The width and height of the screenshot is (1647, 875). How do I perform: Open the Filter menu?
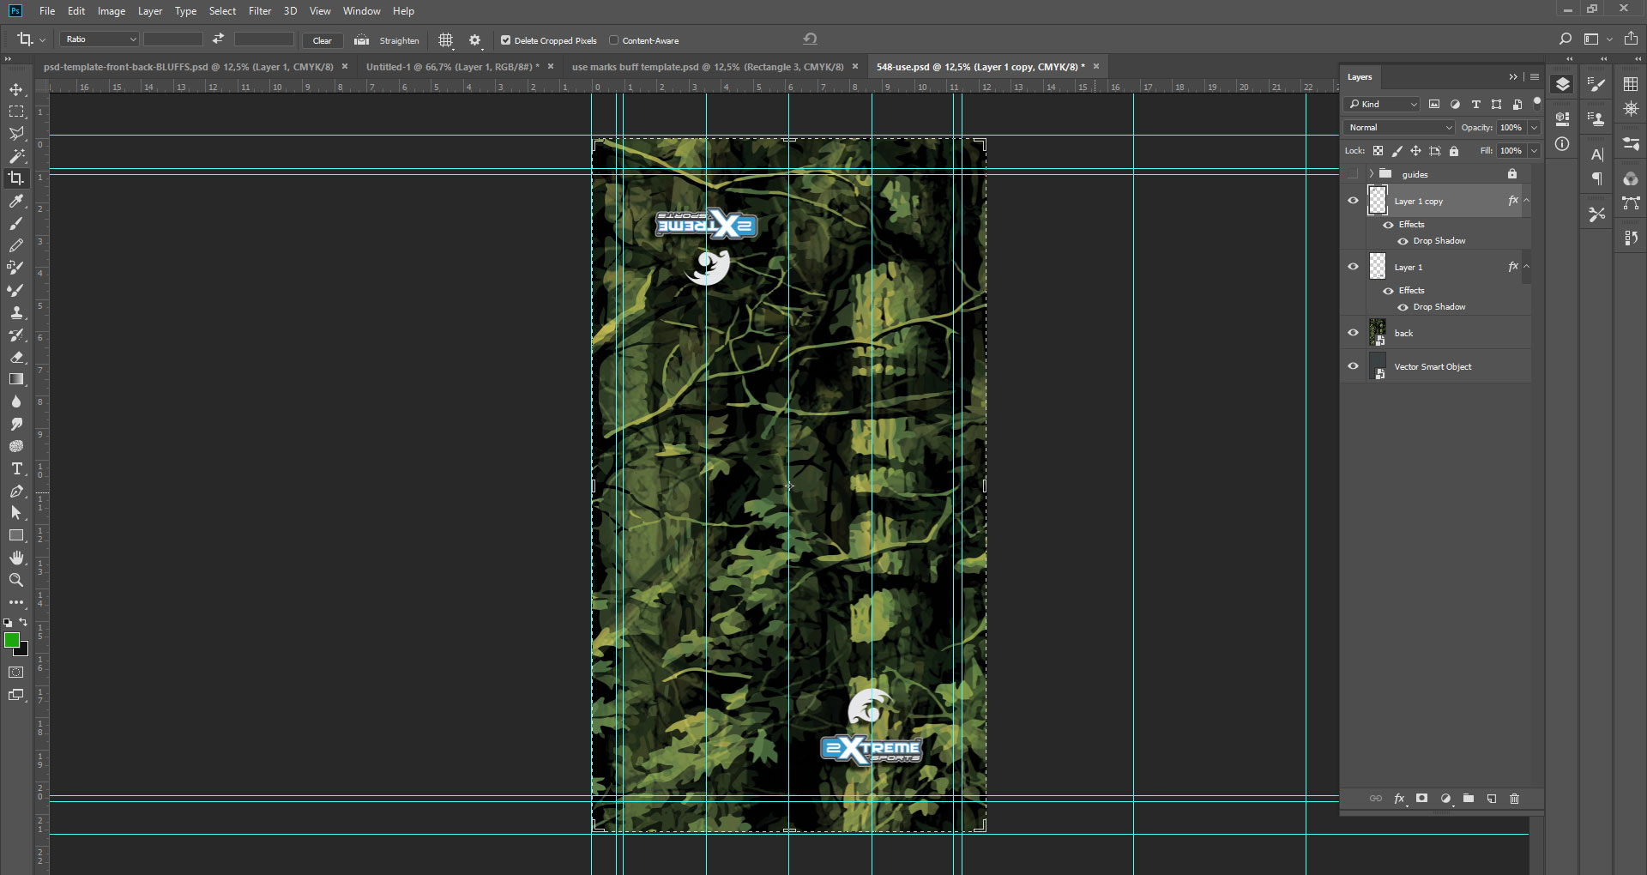pos(260,11)
